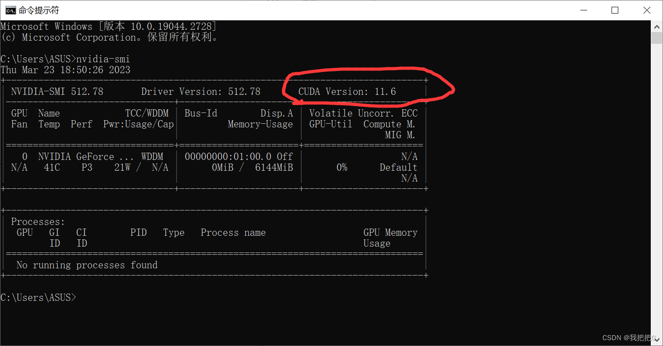Click the CSDN watermark in the corner
Screen dimensions: 663x346
pos(626,337)
